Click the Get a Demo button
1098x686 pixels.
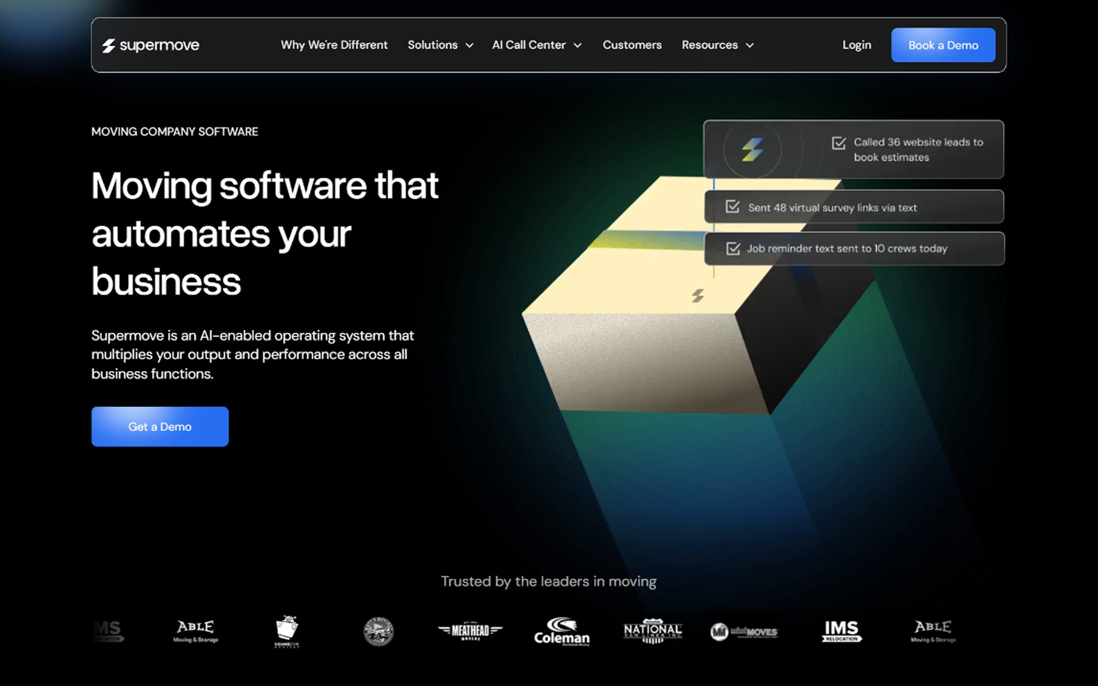coord(160,426)
